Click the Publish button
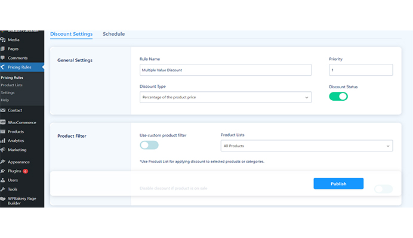The width and height of the screenshot is (413, 238). (x=338, y=184)
